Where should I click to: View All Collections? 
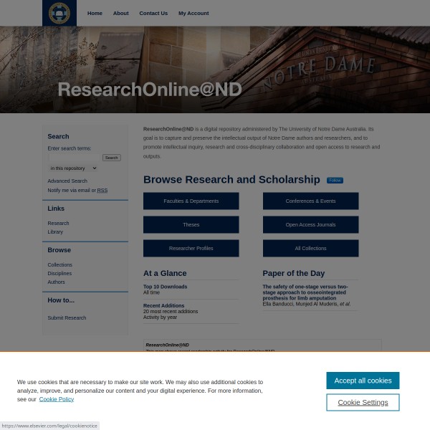(310, 249)
